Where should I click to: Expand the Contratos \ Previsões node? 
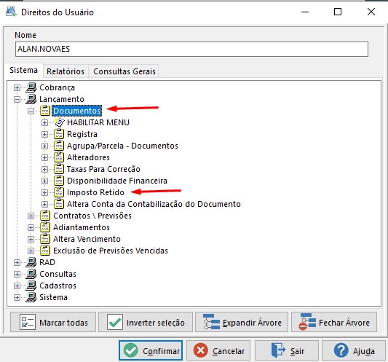click(x=31, y=216)
